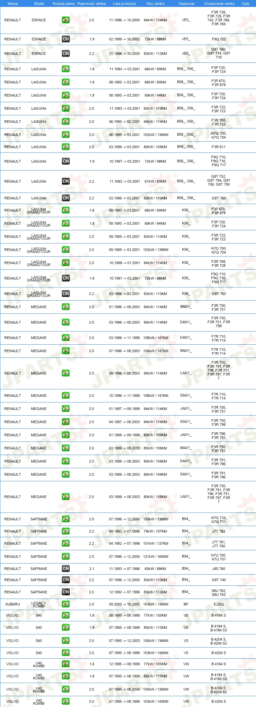Screen dimensions: 256x707
Task: Select PB icon in Laguna B56_ 69kW row
Action: [65, 95]
